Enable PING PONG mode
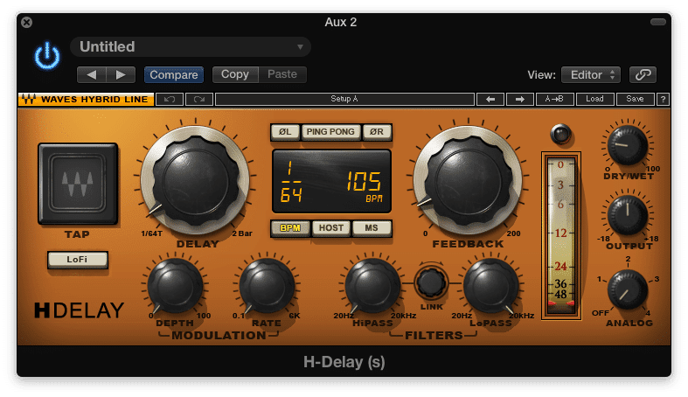 (330, 131)
